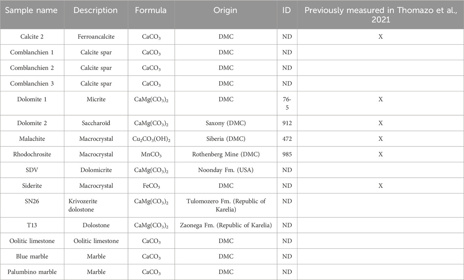This screenshot has height=280, width=464.
Task: Click the Previously measured in Thomazo header
Action: pos(381,15)
